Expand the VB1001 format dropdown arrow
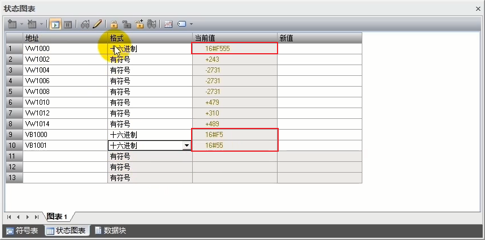The width and height of the screenshot is (485, 240). (x=187, y=145)
